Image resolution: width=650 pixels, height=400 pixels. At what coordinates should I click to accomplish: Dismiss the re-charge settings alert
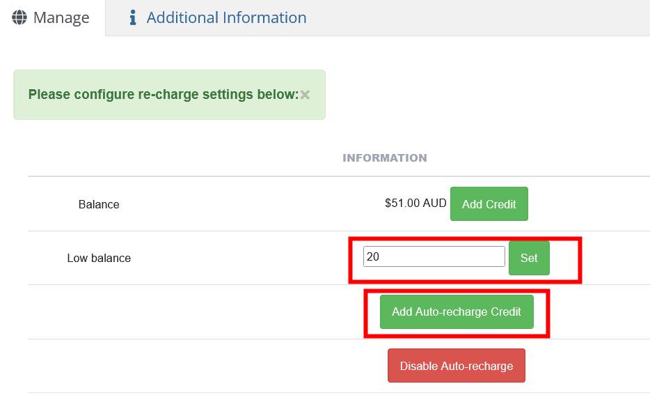305,95
